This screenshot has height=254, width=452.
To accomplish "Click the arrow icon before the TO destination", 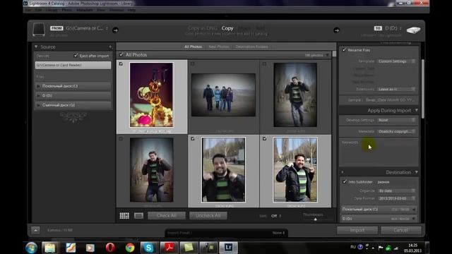I will [x=336, y=30].
